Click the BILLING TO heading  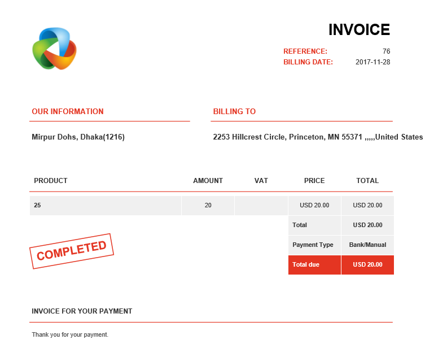tap(234, 111)
